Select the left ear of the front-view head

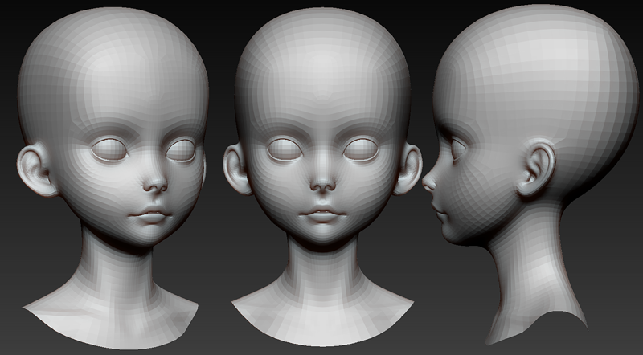(234, 169)
